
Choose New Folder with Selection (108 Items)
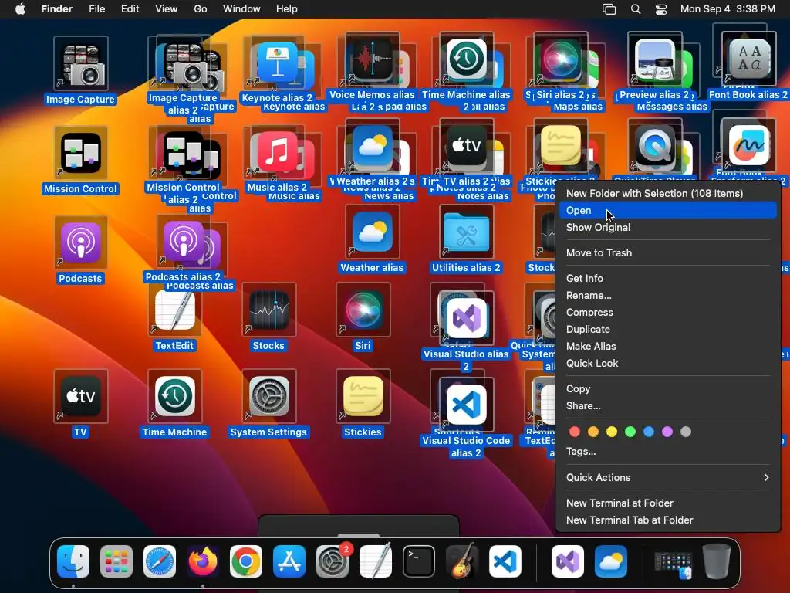click(x=667, y=193)
